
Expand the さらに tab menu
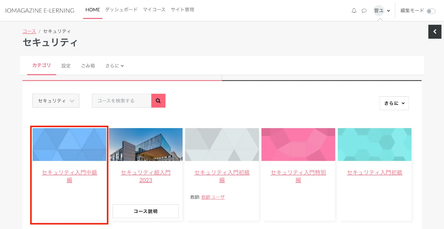coord(114,66)
